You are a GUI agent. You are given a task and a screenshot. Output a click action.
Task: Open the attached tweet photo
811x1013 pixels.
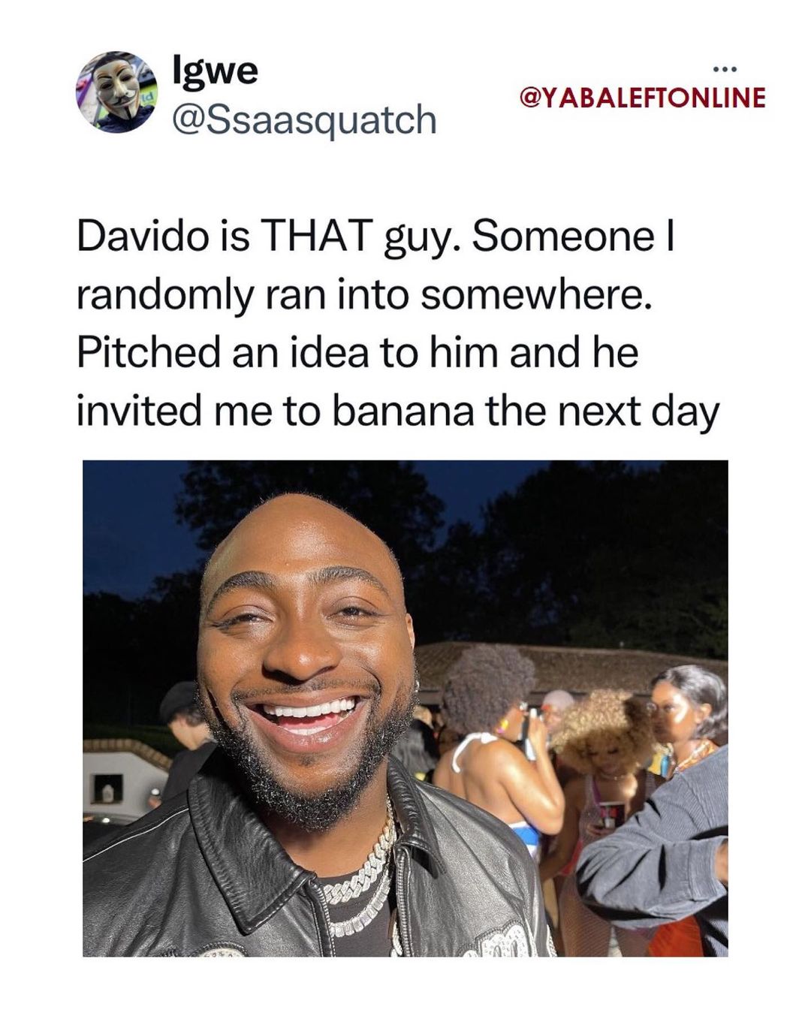[x=405, y=708]
